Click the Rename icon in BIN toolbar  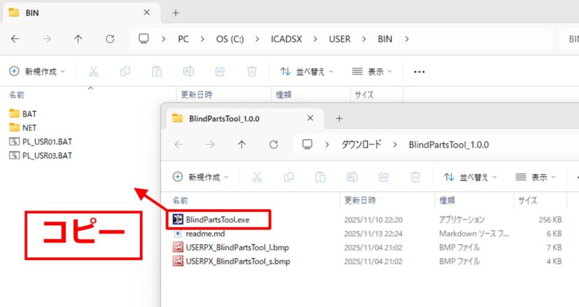pyautogui.click(x=188, y=71)
